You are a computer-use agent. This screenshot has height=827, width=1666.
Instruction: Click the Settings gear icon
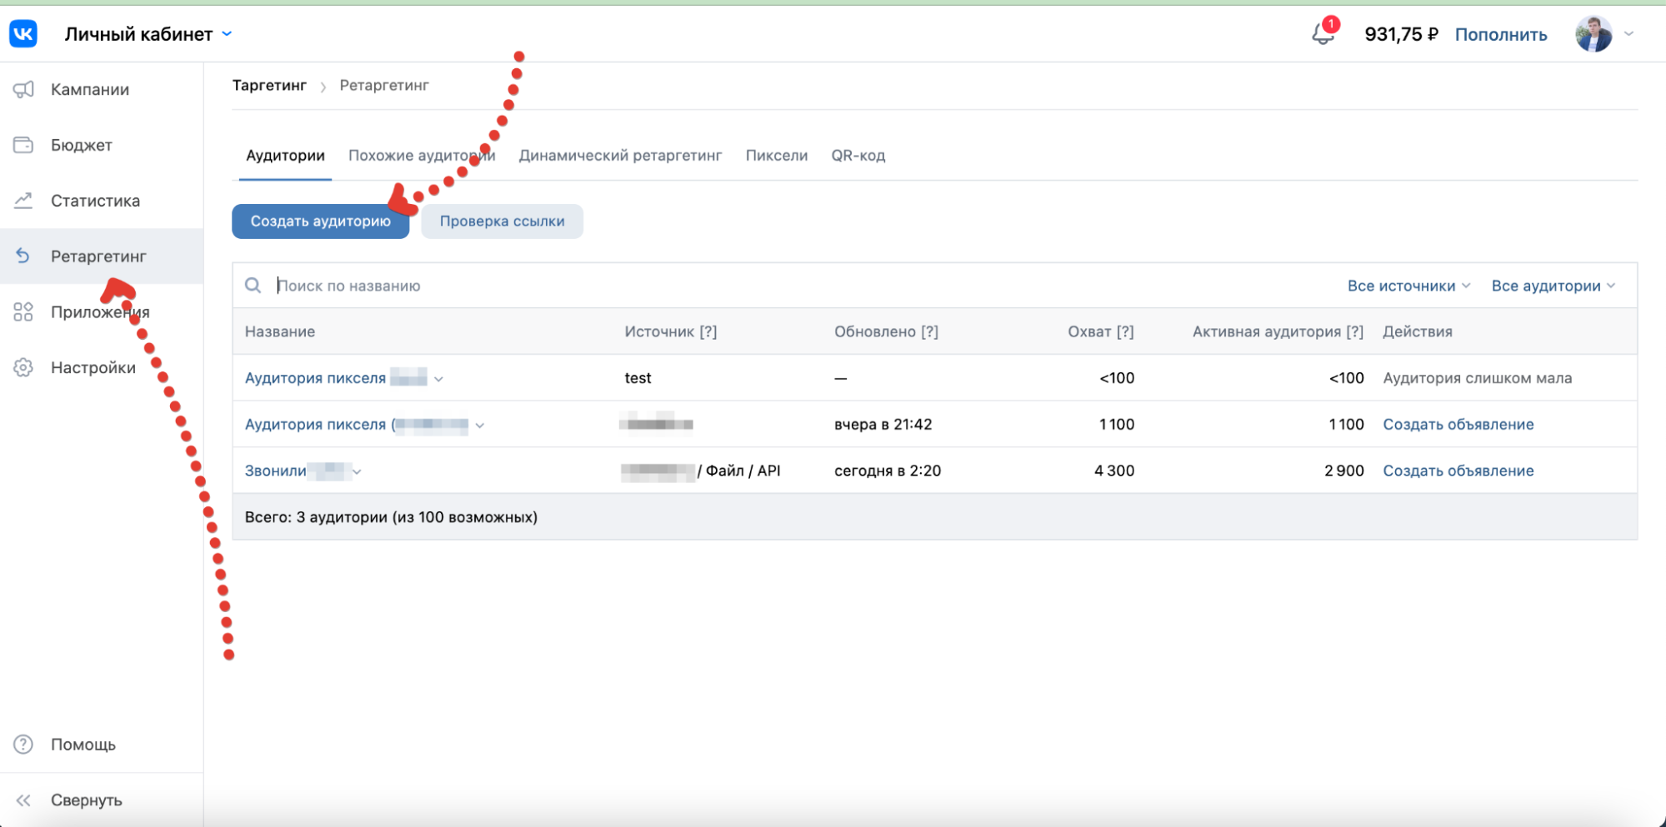23,367
